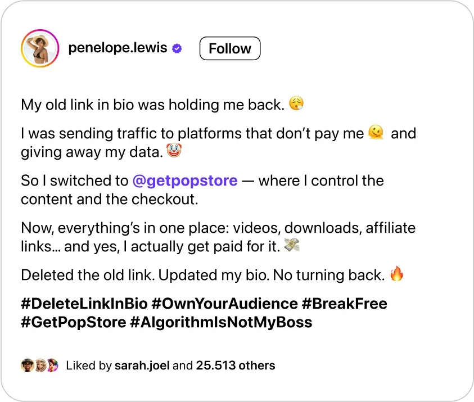Click the melting face emoji

[x=376, y=132]
